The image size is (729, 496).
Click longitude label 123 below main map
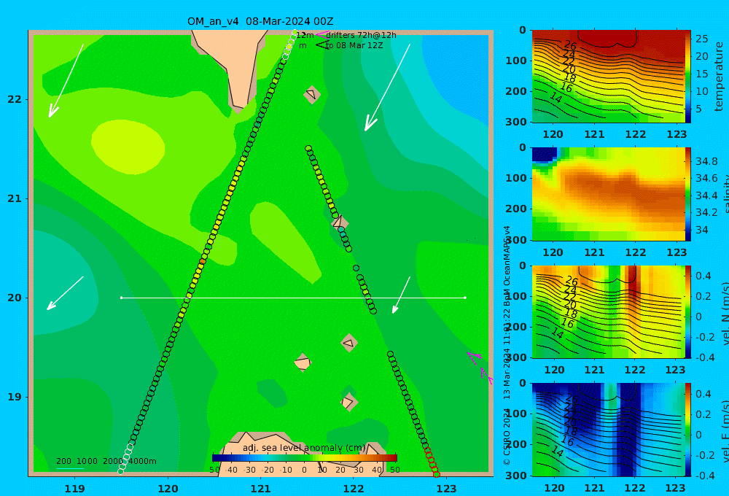pos(446,489)
